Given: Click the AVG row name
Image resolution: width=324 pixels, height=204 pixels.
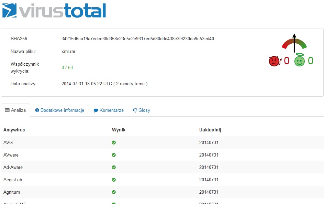Looking at the screenshot, I should pos(8,142).
